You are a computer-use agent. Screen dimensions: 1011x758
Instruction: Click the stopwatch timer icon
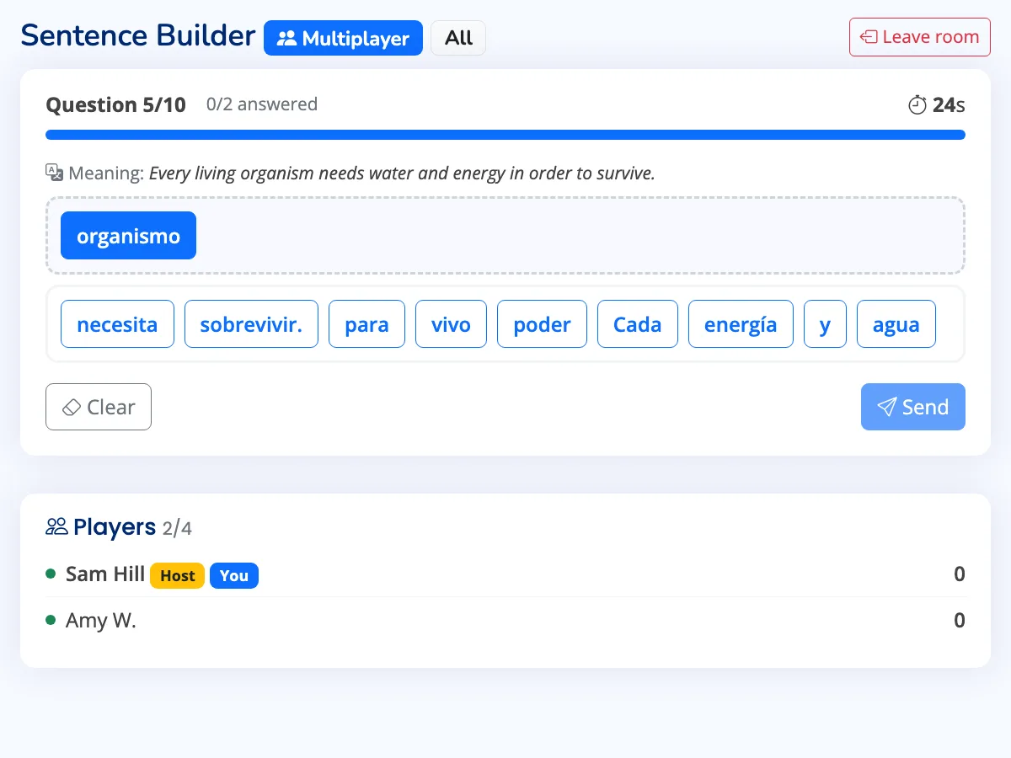(x=917, y=105)
